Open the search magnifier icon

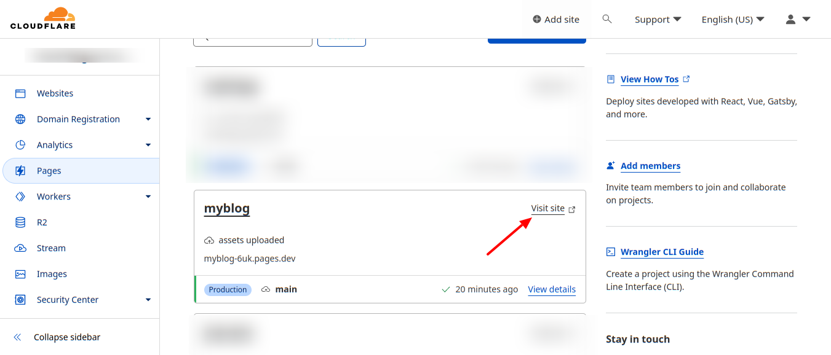point(607,19)
